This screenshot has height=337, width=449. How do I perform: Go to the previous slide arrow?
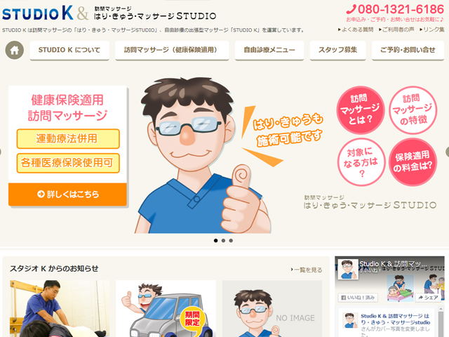point(1,152)
